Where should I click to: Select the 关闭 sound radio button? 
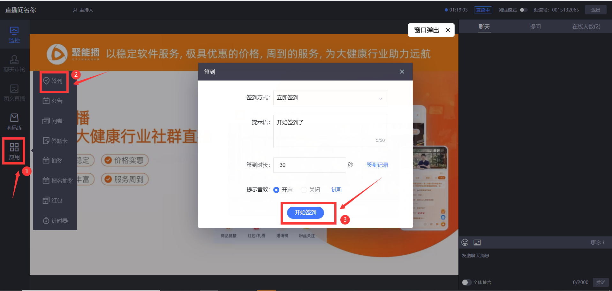[x=304, y=190]
